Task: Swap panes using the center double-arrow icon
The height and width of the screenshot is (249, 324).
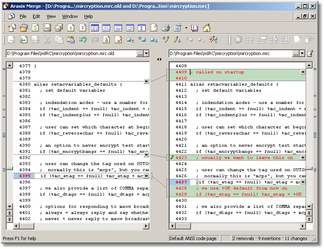Action: (159, 59)
